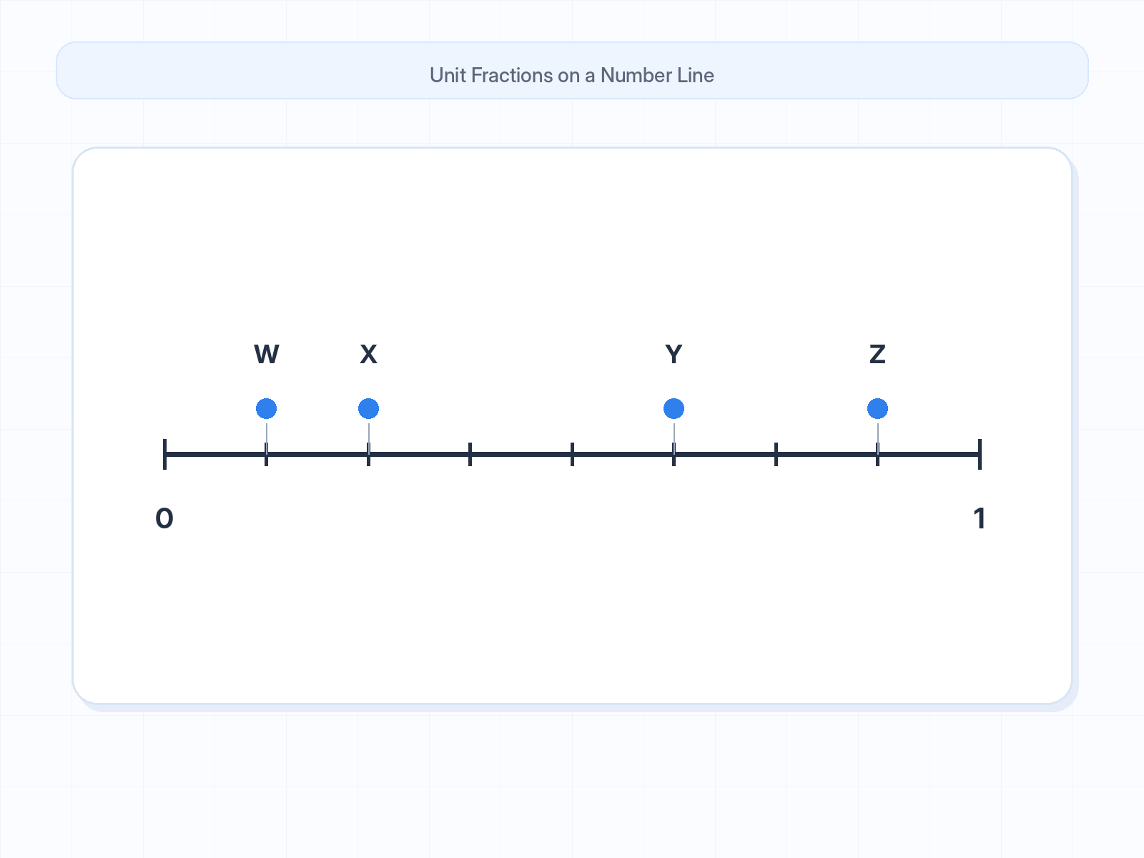Click the unlabeled third tick after zero

click(x=470, y=454)
